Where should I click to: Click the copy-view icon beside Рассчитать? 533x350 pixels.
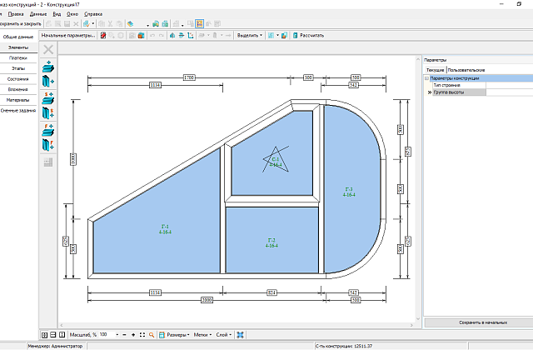285,35
